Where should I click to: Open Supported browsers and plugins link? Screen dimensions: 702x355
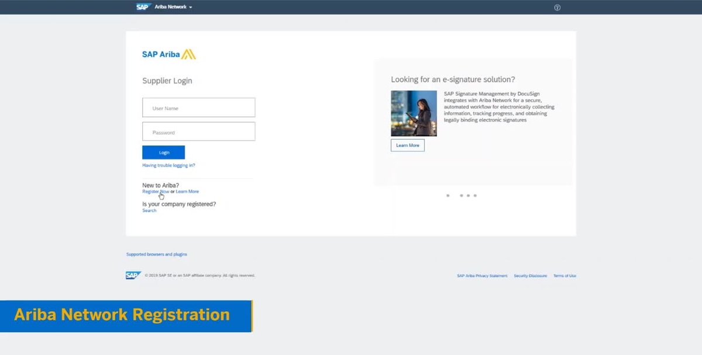click(157, 255)
